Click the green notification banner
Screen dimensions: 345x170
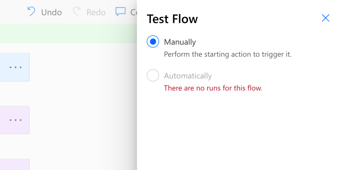tap(67, 33)
